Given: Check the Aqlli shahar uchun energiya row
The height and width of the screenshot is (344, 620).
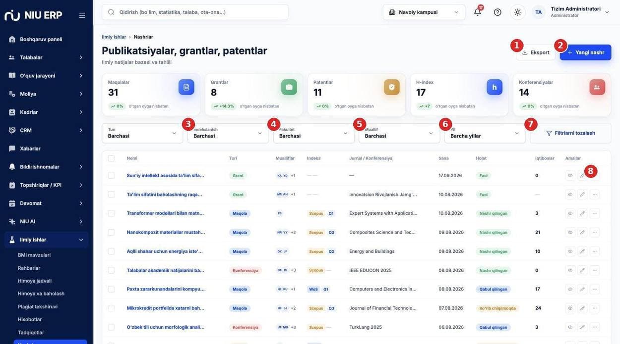Looking at the screenshot, I should point(111,251).
